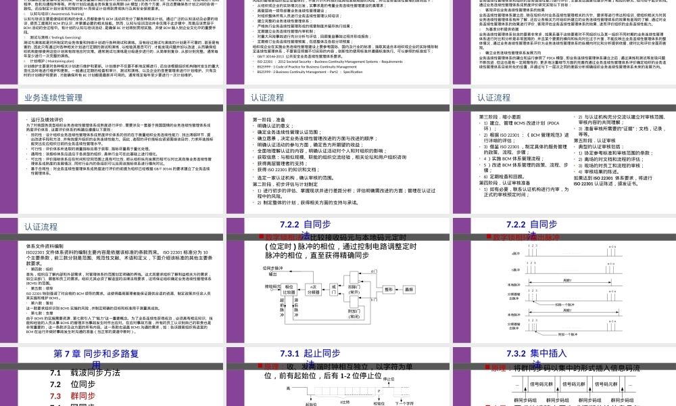
Task: Click the red 7.3 群同步 line
Action: [72, 396]
